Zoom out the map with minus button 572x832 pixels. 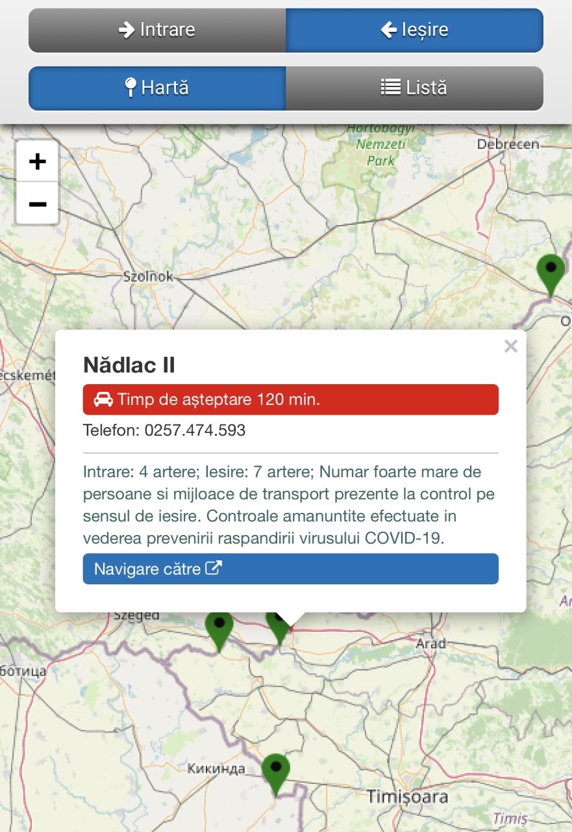(x=38, y=204)
